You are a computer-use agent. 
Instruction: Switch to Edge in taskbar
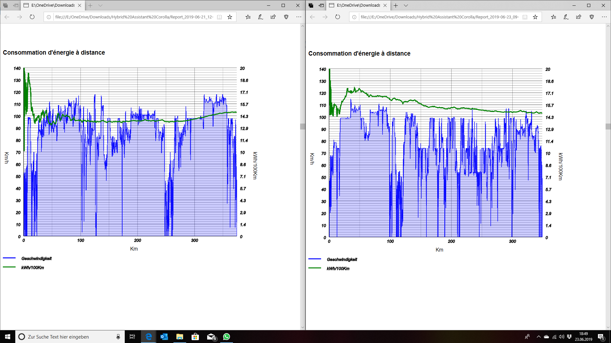pos(148,337)
